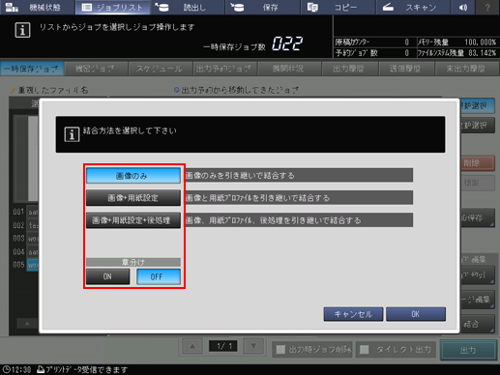Cancel the combine dialog with キャンセル

[353, 314]
